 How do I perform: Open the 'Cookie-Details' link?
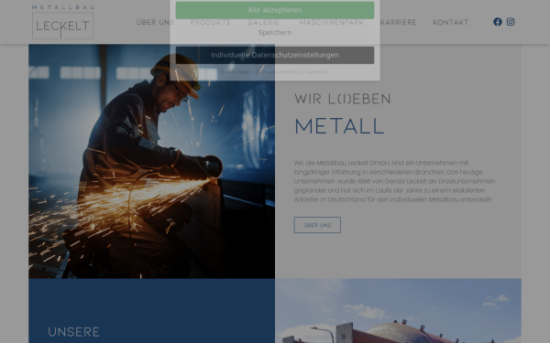236,71
